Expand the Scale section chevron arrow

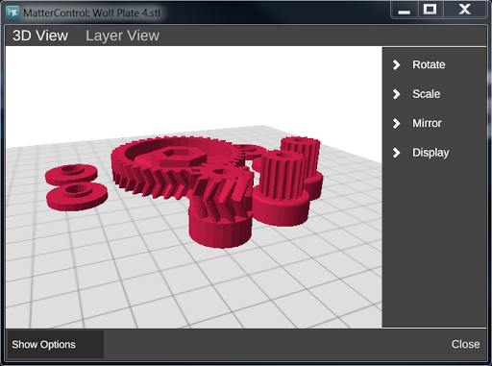pyautogui.click(x=397, y=94)
